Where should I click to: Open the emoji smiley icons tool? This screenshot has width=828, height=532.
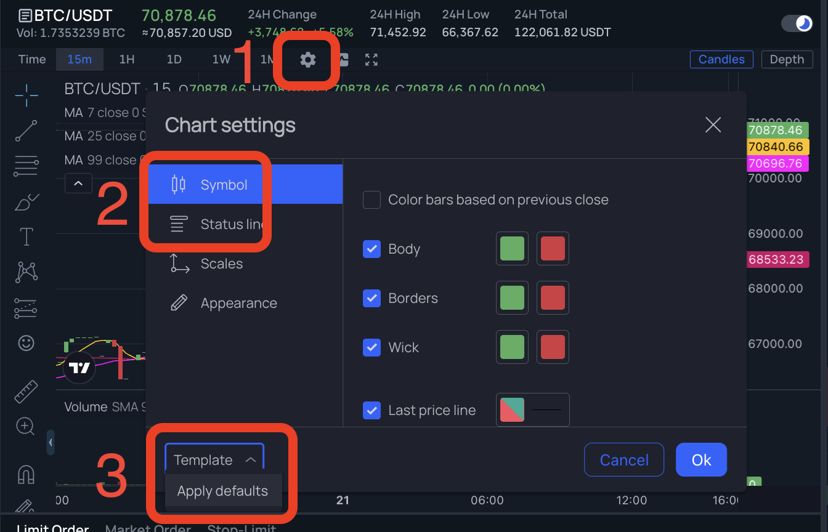click(x=26, y=342)
